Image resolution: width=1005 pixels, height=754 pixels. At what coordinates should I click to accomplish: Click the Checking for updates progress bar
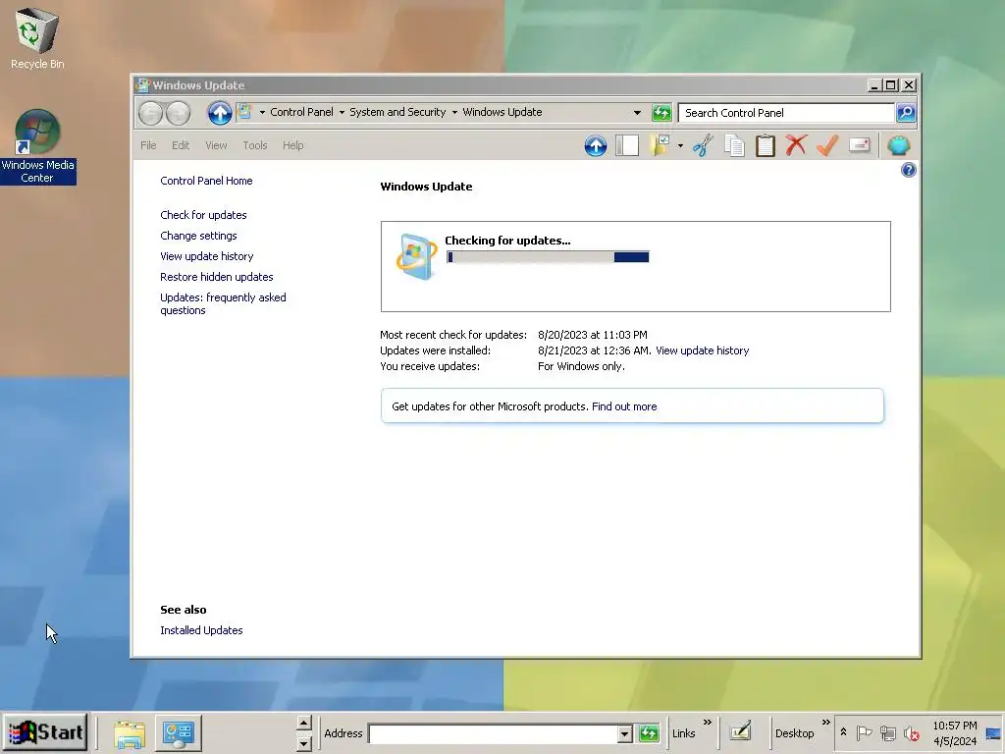pyautogui.click(x=548, y=257)
